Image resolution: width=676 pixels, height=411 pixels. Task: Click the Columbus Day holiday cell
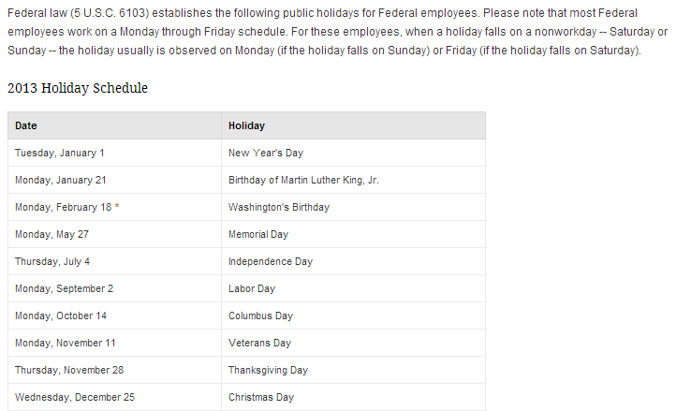pyautogui.click(x=260, y=316)
